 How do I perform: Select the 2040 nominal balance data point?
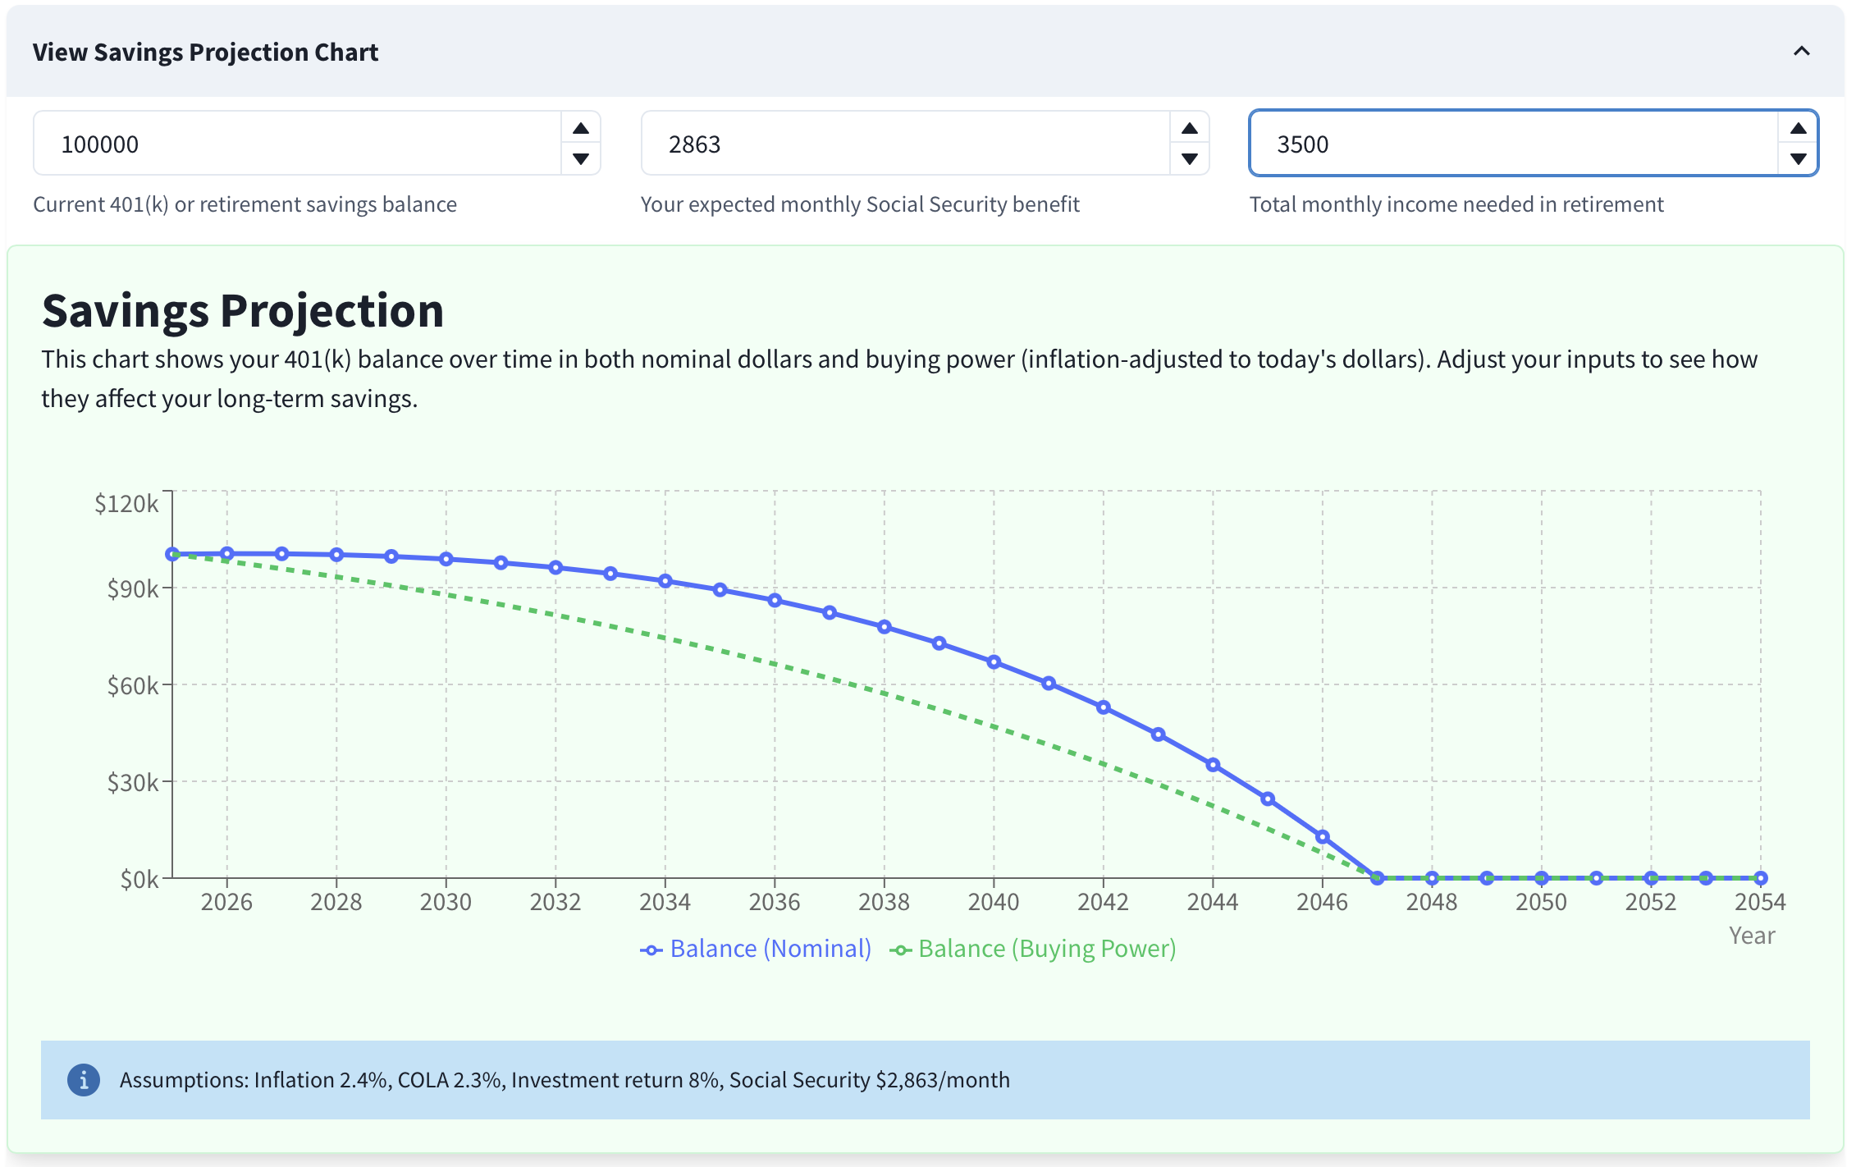[x=994, y=661]
